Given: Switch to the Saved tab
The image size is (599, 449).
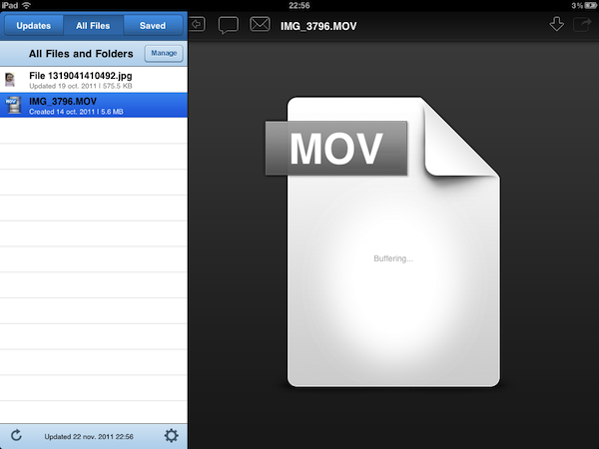Looking at the screenshot, I should (153, 26).
